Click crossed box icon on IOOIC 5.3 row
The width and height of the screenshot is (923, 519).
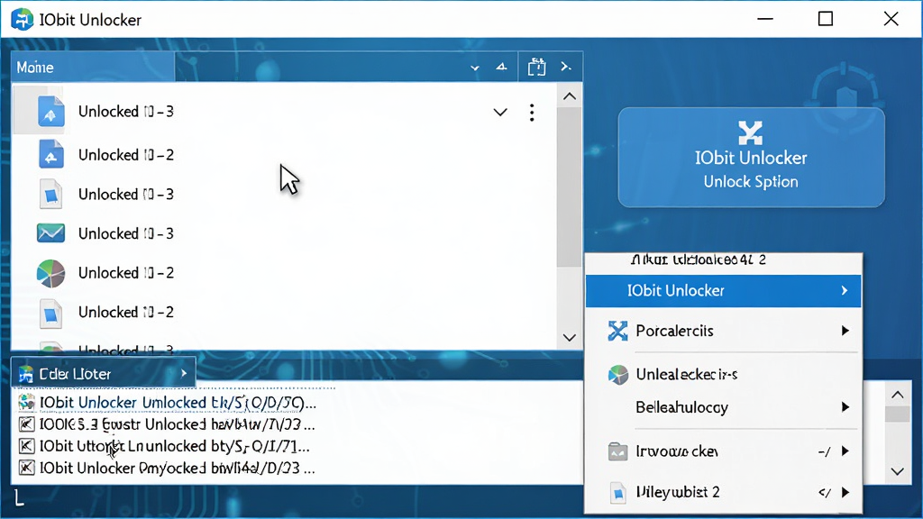[26, 424]
